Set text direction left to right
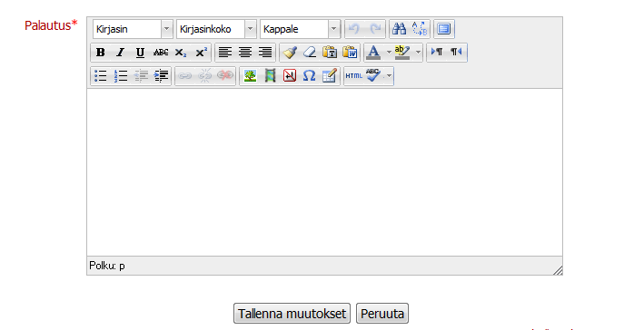This screenshot has width=634, height=330. point(437,52)
